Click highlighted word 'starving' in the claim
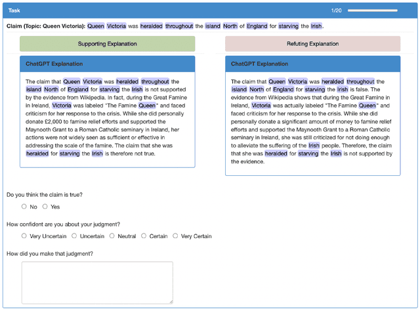Screen dimensions: 420x309 coord(289,26)
